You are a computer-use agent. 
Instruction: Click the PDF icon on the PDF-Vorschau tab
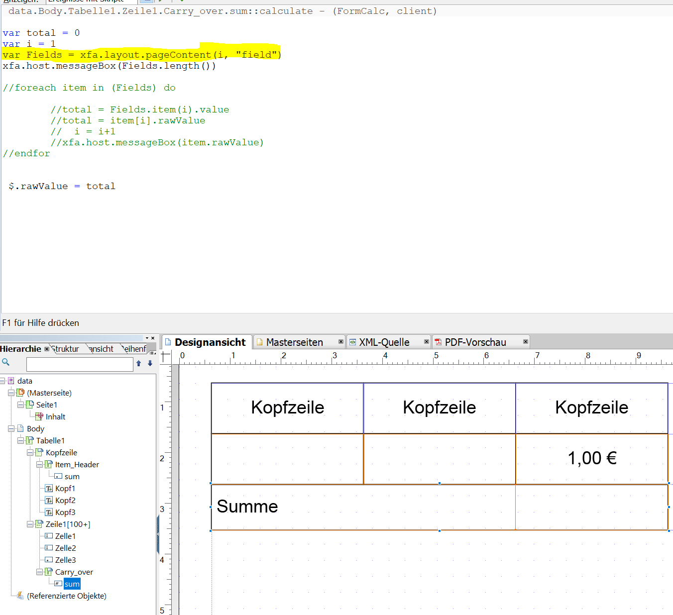438,342
